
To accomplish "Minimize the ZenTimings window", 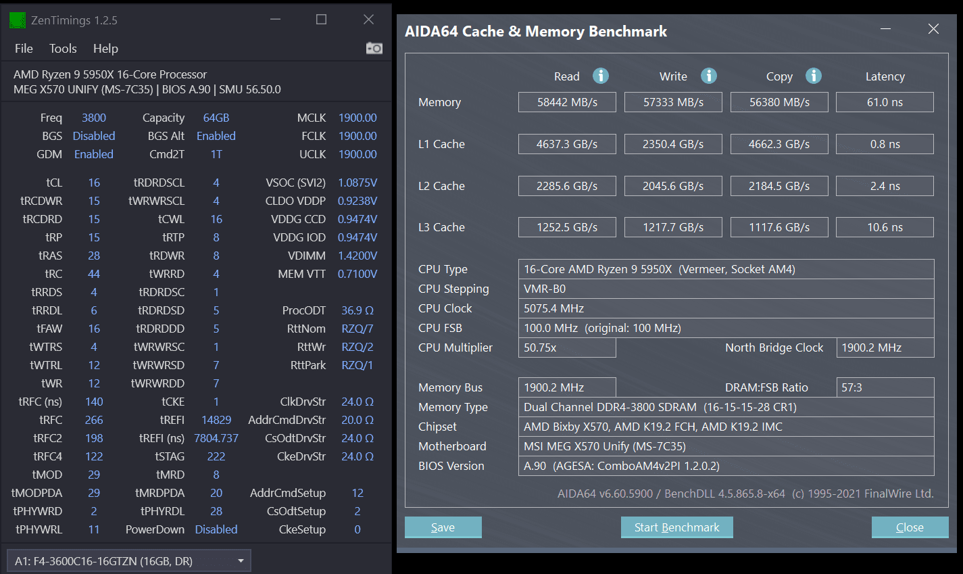I will tap(276, 20).
